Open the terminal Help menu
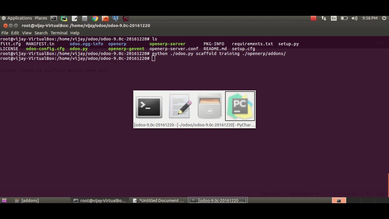Viewport: 389px width, 219px height. 75,33
